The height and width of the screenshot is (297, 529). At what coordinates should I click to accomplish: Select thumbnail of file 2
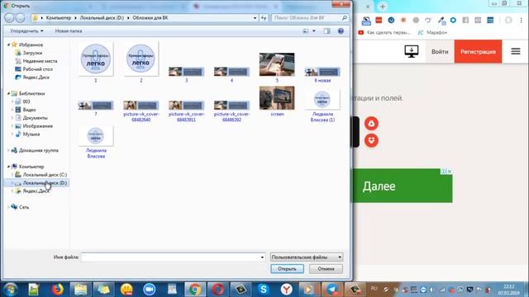pos(141,59)
